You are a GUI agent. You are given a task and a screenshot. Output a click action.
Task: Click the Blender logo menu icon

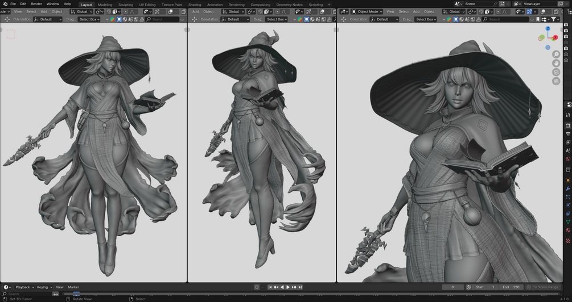(5, 4)
